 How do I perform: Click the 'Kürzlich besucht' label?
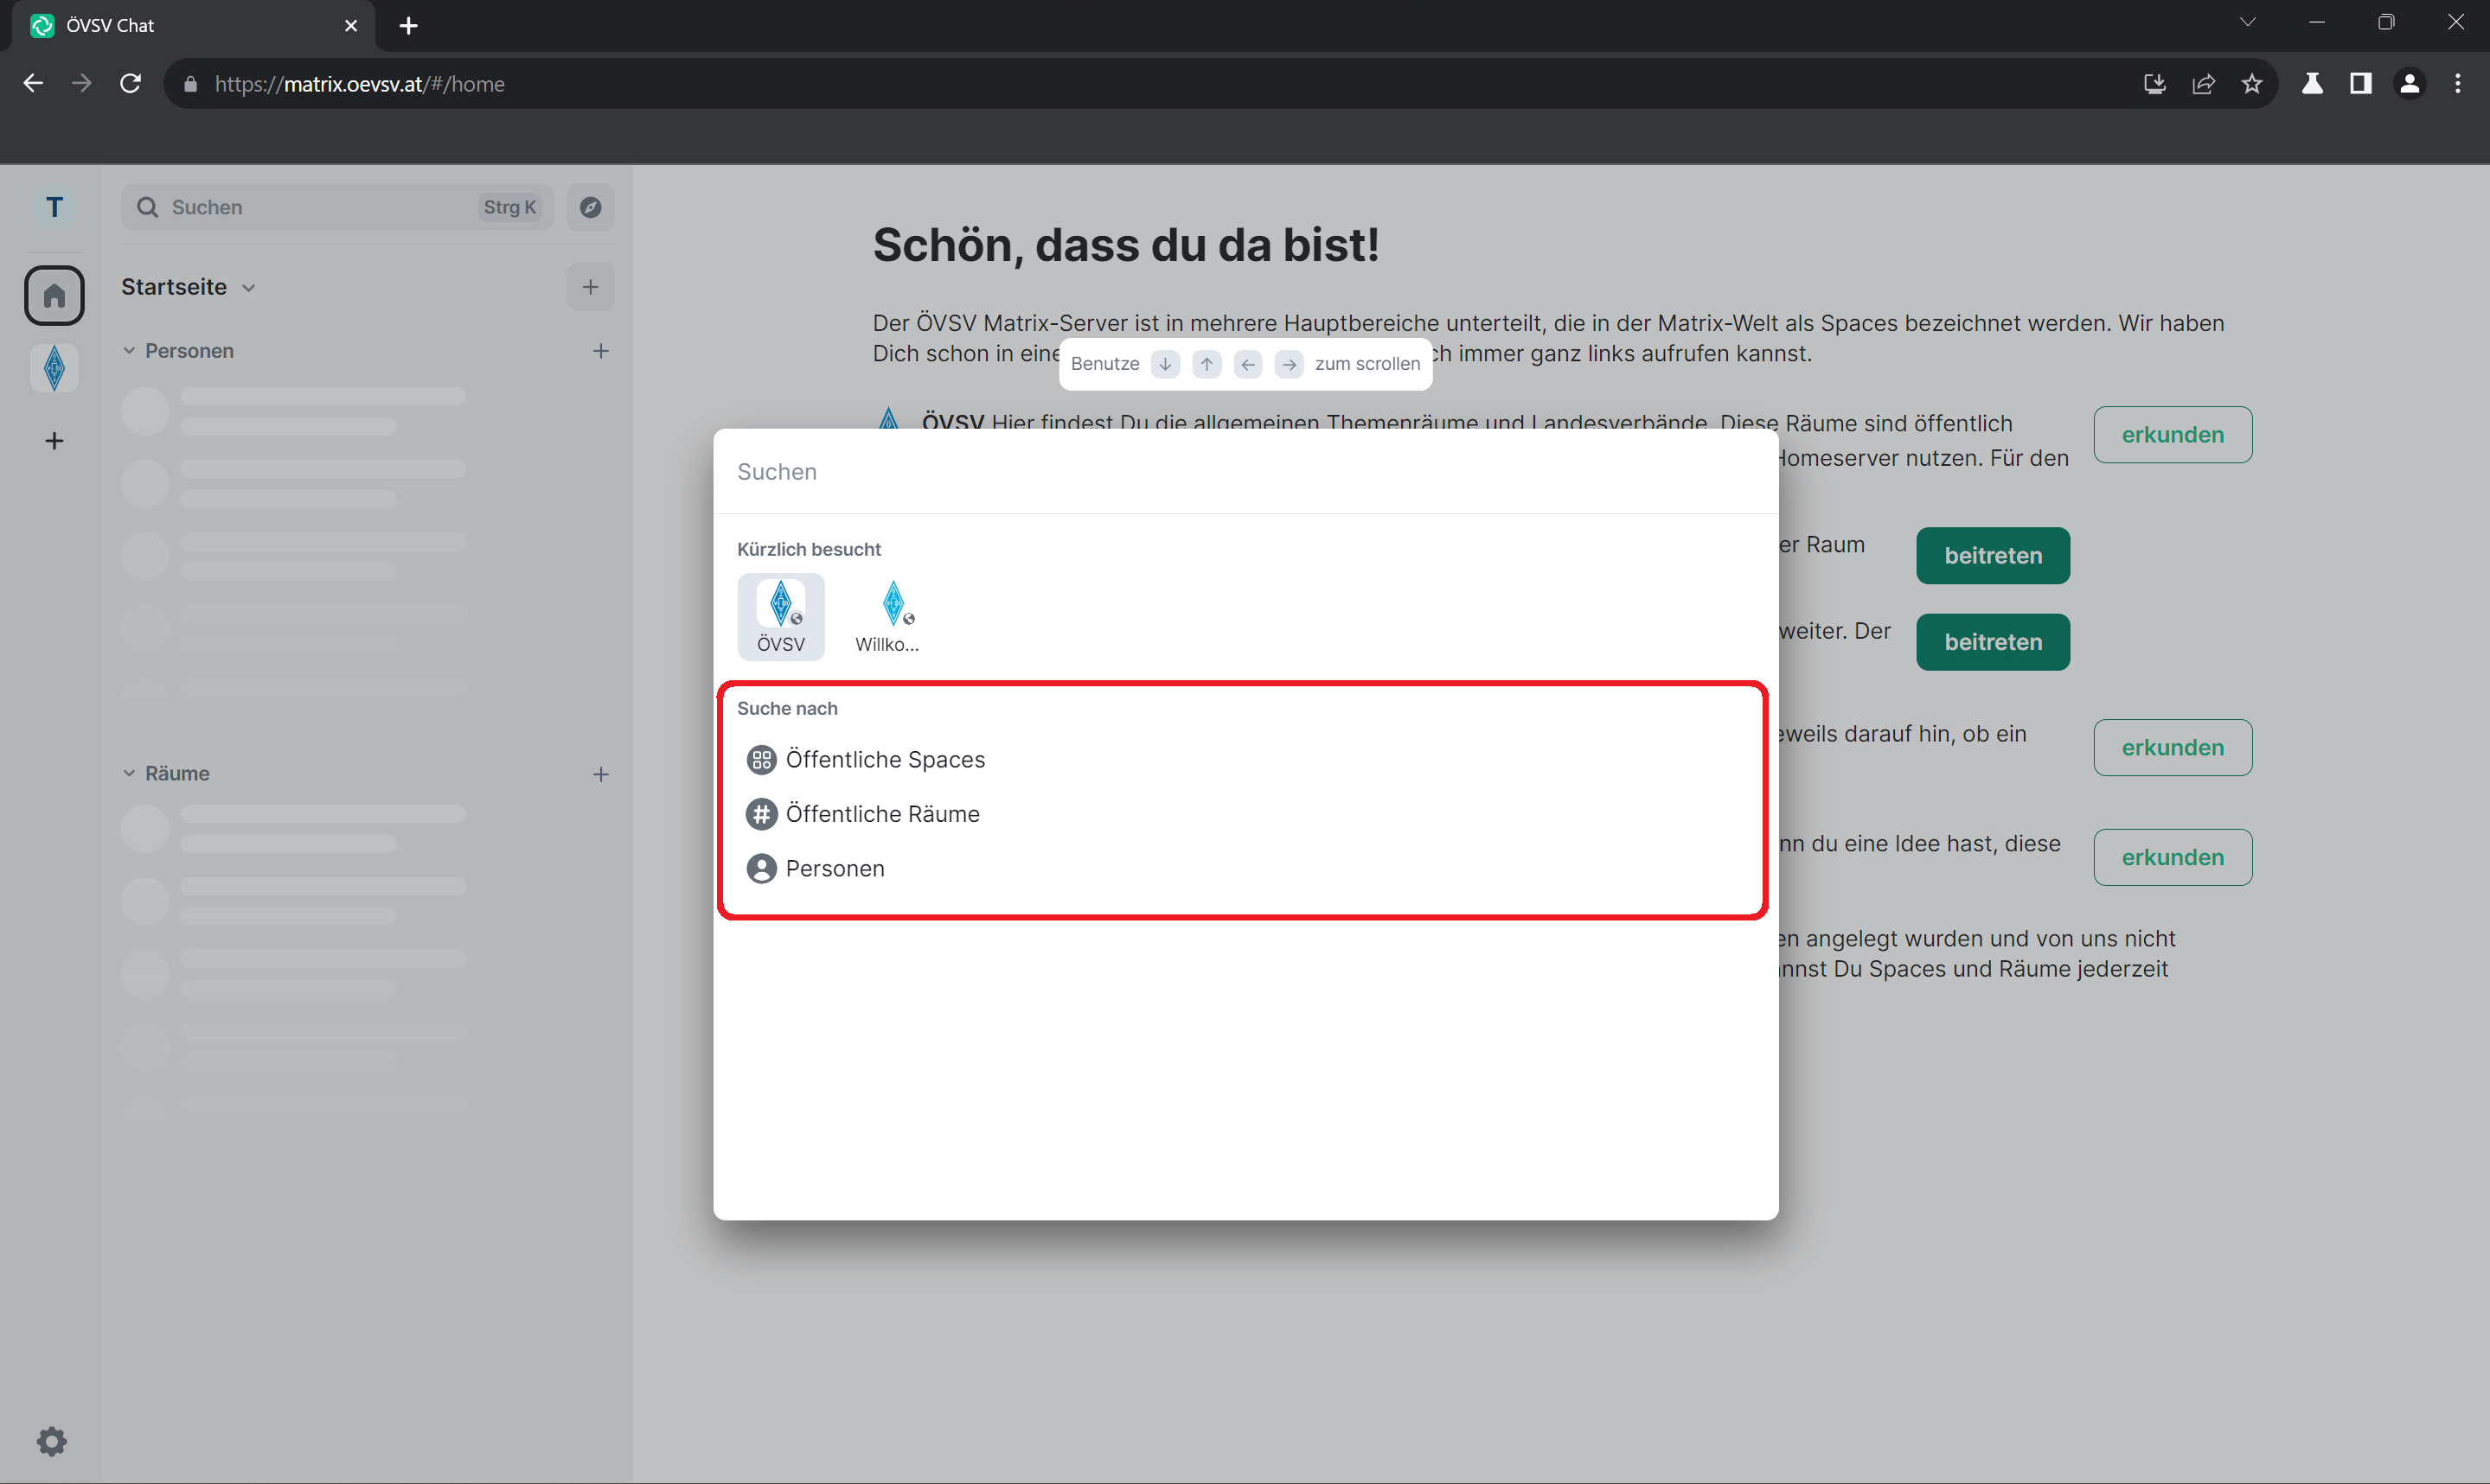809,549
